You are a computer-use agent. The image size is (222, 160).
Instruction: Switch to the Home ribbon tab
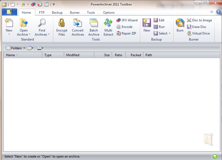tap(26, 13)
